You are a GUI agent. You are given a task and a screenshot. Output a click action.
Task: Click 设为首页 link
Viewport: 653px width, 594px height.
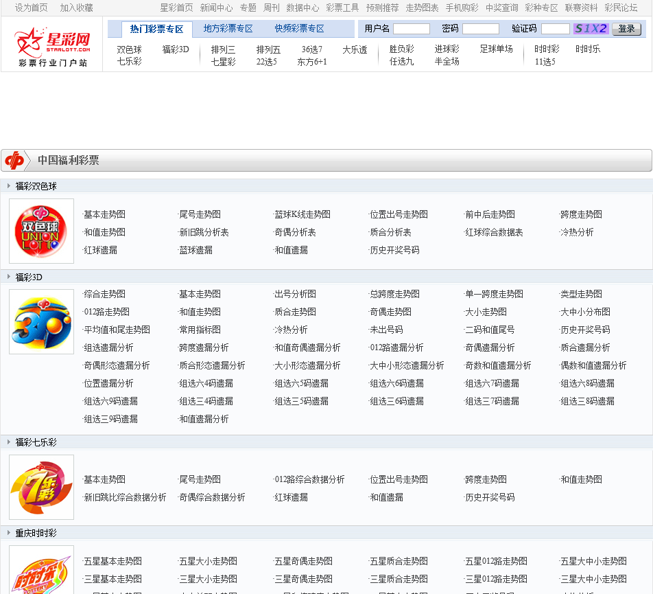point(32,8)
